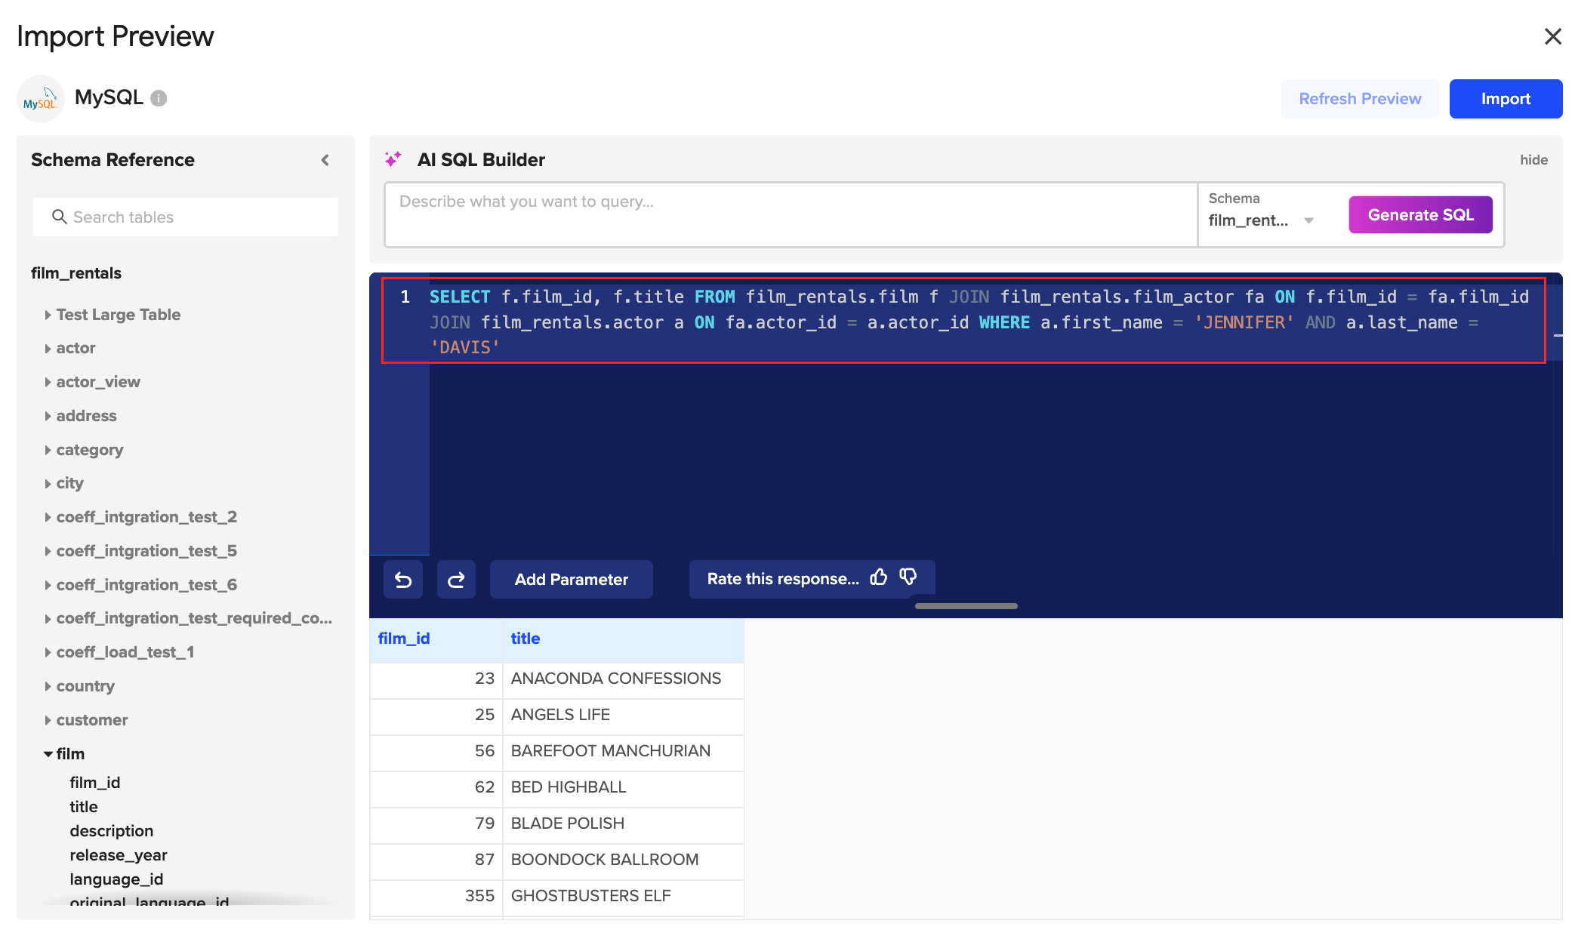Select release_year column in film table
Viewport: 1575px width, 939px height.
click(x=119, y=855)
